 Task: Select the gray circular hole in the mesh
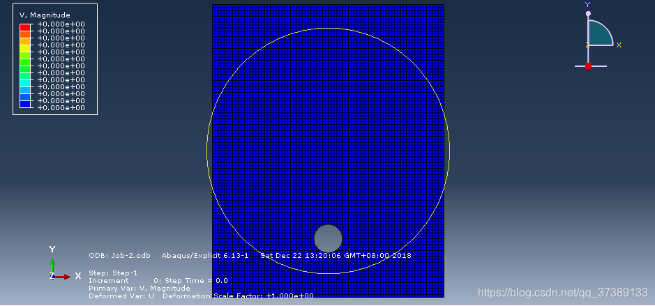328,238
